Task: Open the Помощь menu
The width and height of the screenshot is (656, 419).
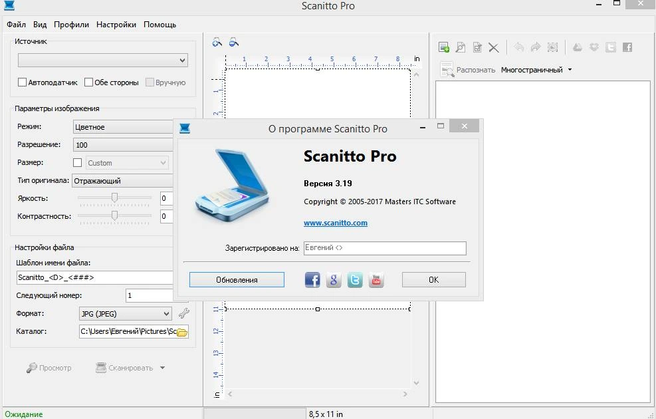Action: click(160, 25)
